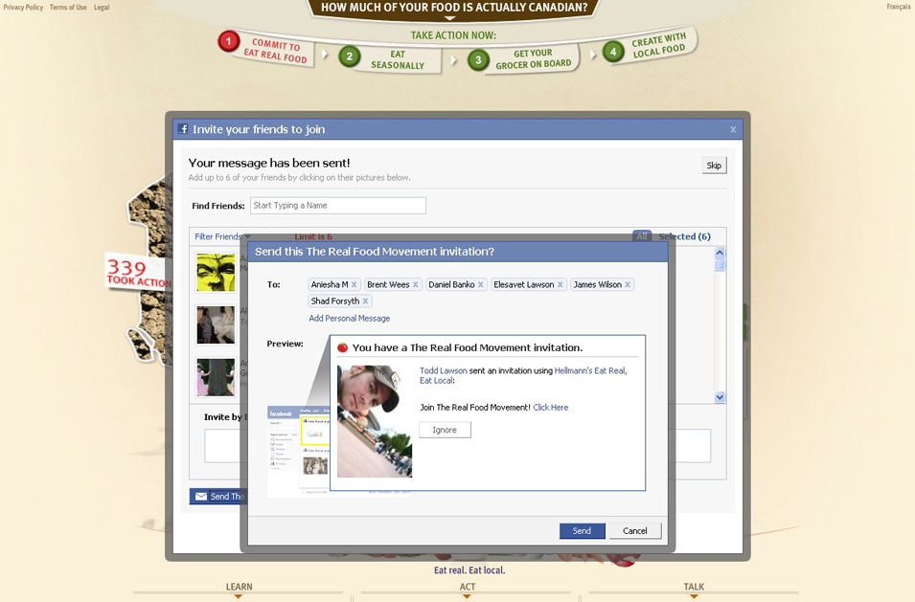The width and height of the screenshot is (915, 602).
Task: Click the envelope icon on Send button
Action: pos(201,497)
